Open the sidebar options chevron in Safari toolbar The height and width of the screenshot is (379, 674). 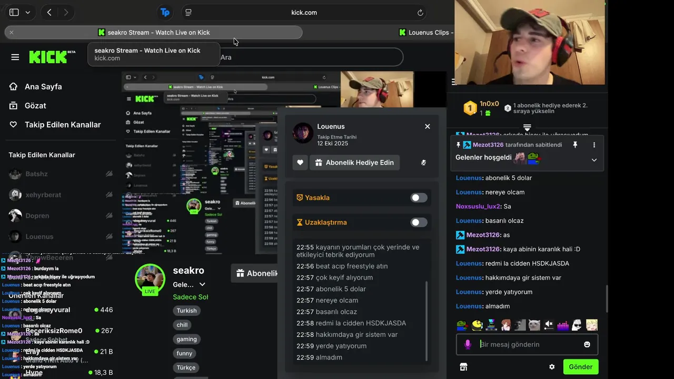pyautogui.click(x=27, y=12)
